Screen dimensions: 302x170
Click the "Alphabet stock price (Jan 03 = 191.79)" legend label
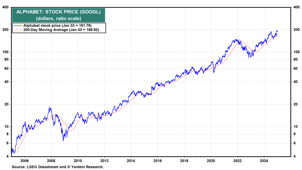pos(57,25)
